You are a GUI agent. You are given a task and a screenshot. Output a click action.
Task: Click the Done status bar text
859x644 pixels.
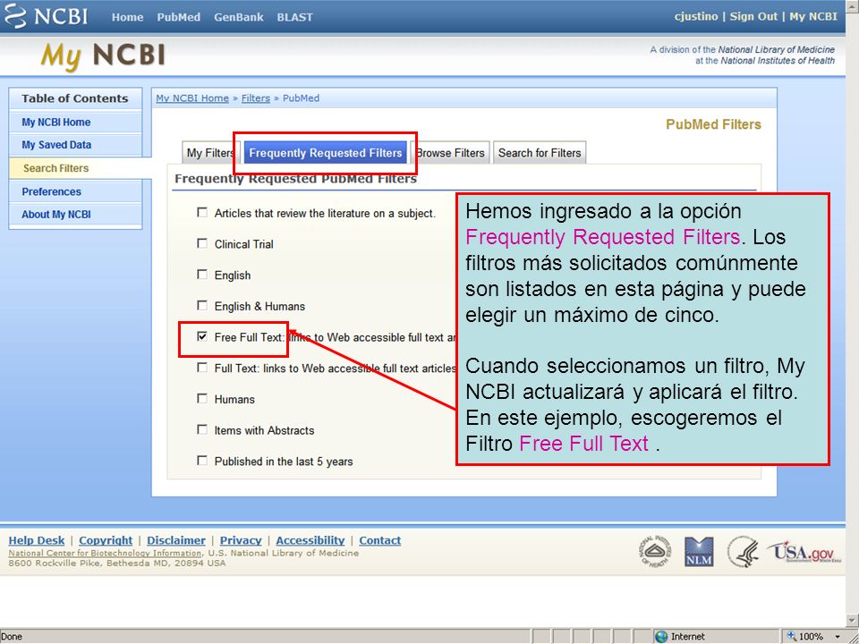point(12,636)
